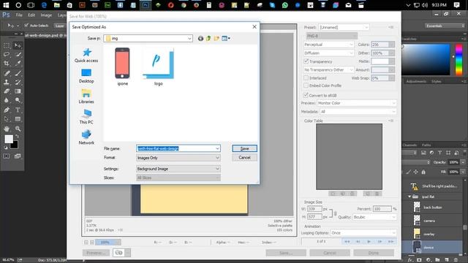Select the Dodge tool
Image resolution: width=468 pixels, height=263 pixels.
tap(18, 100)
